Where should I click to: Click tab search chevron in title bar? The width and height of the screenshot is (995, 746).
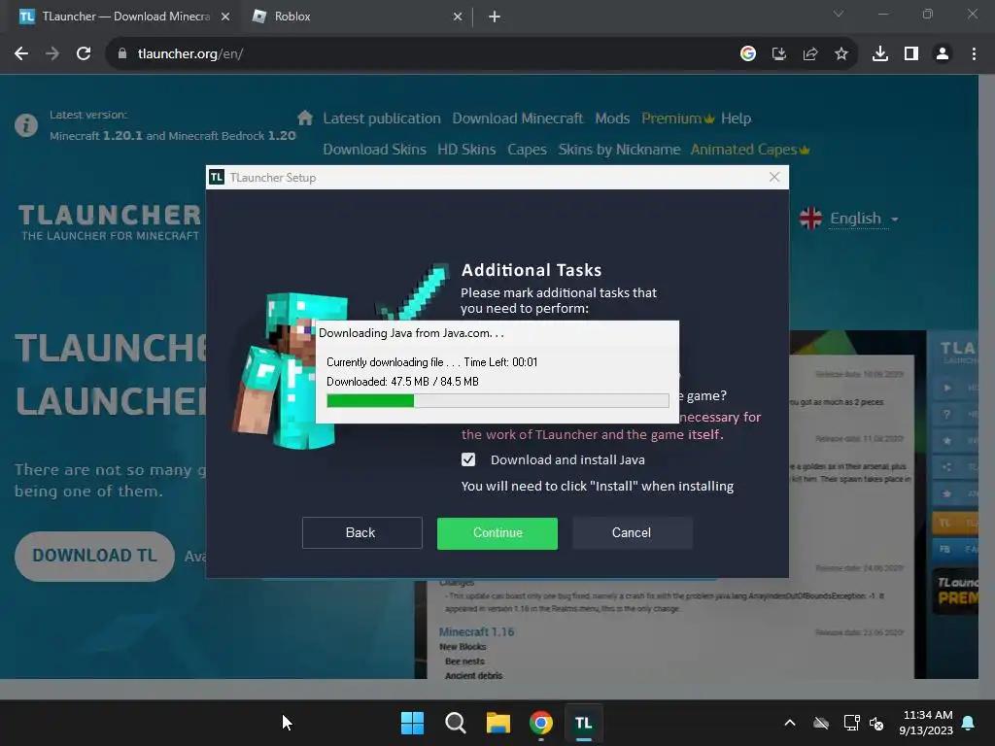click(839, 14)
